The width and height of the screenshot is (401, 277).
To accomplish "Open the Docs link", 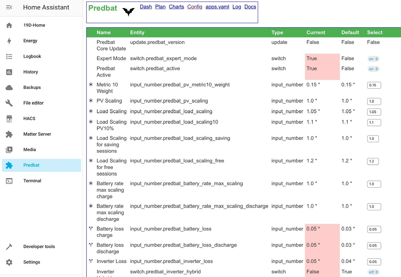I will pyautogui.click(x=250, y=7).
